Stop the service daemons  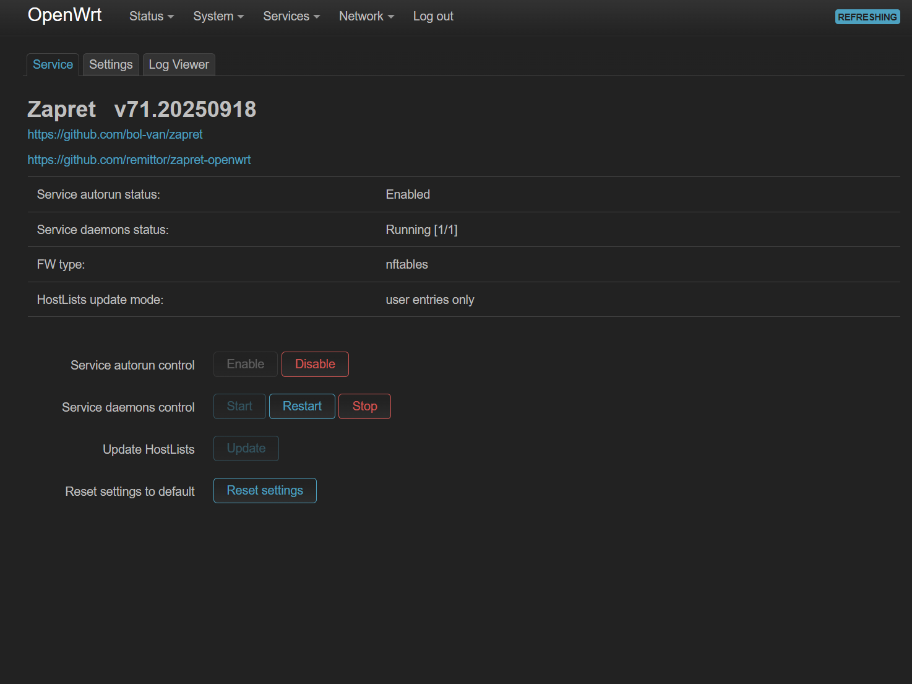(364, 406)
